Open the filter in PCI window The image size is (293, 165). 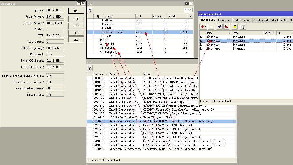[90, 68]
